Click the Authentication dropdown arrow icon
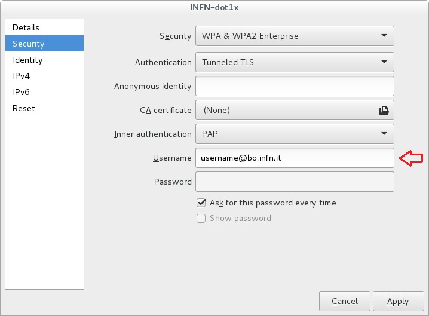The image size is (429, 316). (x=384, y=62)
